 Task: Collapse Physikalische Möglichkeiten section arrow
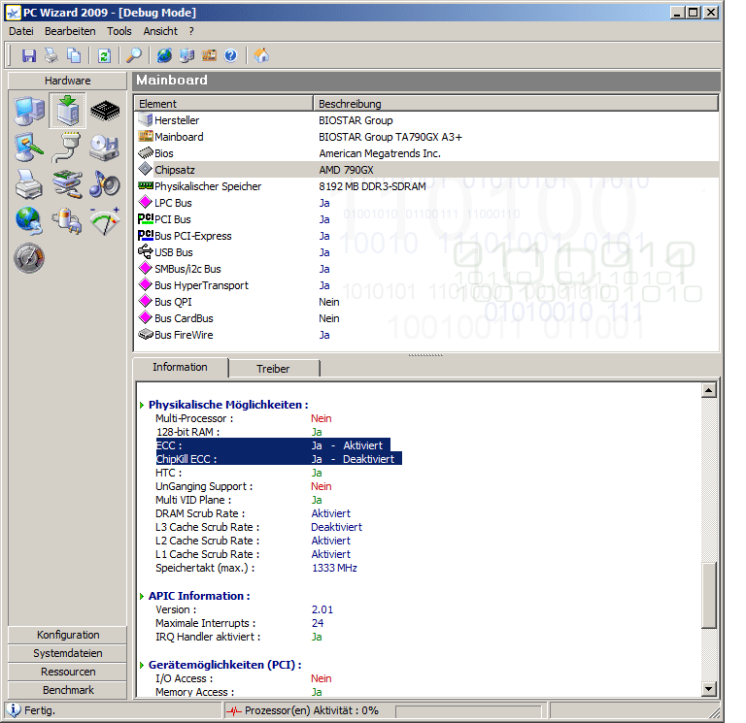142,406
